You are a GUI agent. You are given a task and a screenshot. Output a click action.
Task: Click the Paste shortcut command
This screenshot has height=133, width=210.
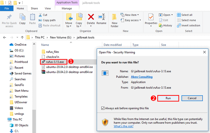[50, 26]
